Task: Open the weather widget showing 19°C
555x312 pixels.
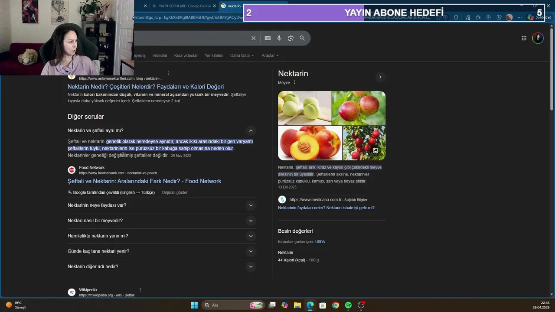Action: (x=16, y=305)
